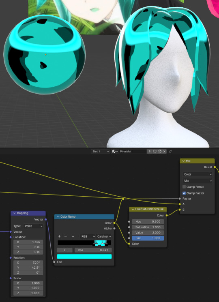Click the Value field 2.000
Image resolution: width=219 pixels, height=302 pixels.
pyautogui.click(x=148, y=233)
